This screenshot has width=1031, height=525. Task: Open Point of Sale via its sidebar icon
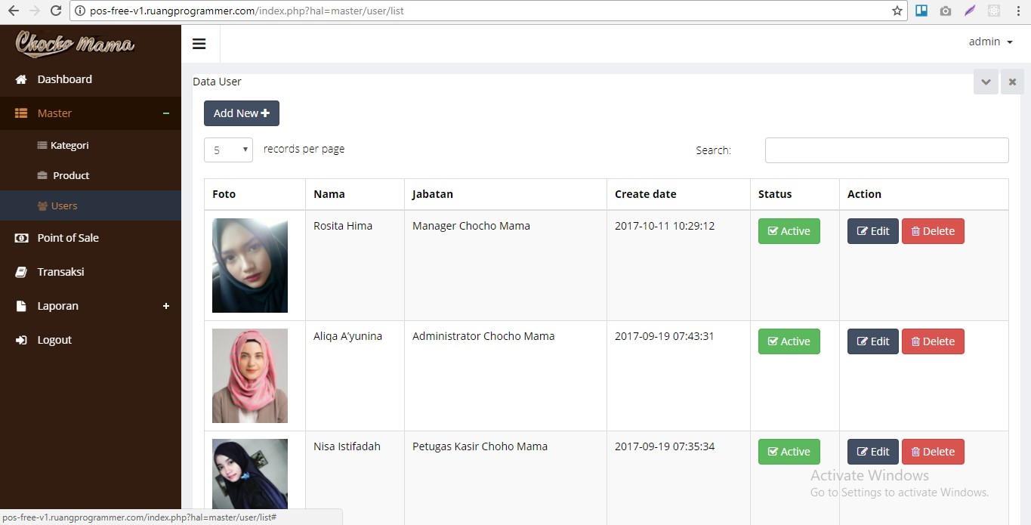point(20,237)
